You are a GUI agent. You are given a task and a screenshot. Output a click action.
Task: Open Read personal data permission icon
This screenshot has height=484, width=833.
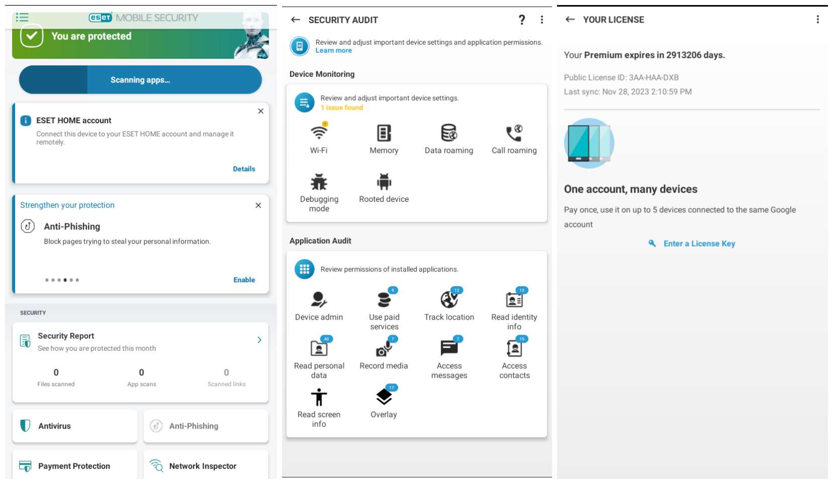(x=319, y=348)
